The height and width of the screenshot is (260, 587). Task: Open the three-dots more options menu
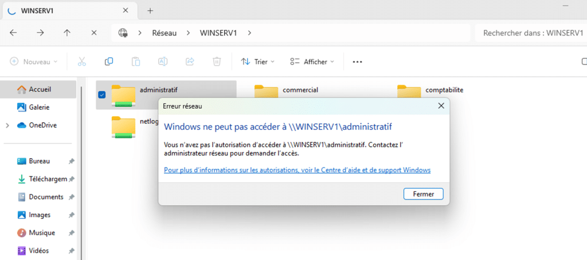[x=357, y=62]
